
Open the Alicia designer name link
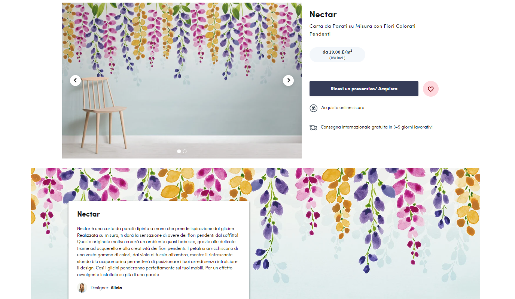[116, 288]
